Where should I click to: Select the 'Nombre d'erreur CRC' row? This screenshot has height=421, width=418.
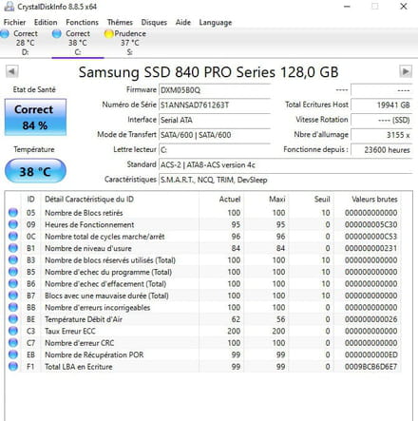coord(204,343)
